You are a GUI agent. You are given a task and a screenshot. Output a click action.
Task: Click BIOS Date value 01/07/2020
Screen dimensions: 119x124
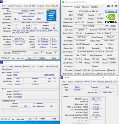[35, 97]
